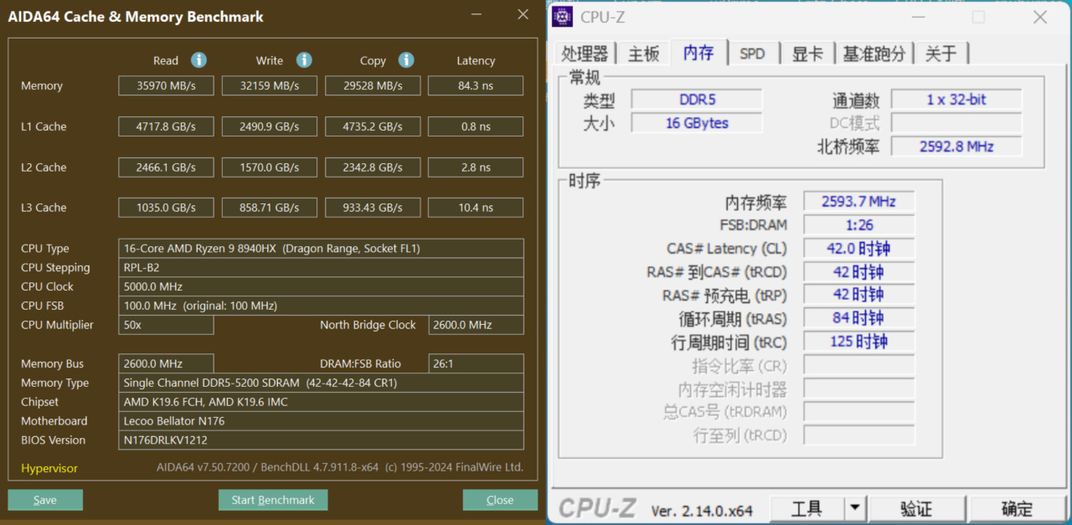Click the Memory Type DDR5-5200 SDRAM field
The height and width of the screenshot is (525, 1072).
[x=322, y=383]
